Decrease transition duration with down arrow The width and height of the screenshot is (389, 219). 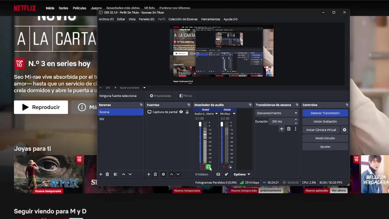point(296,123)
